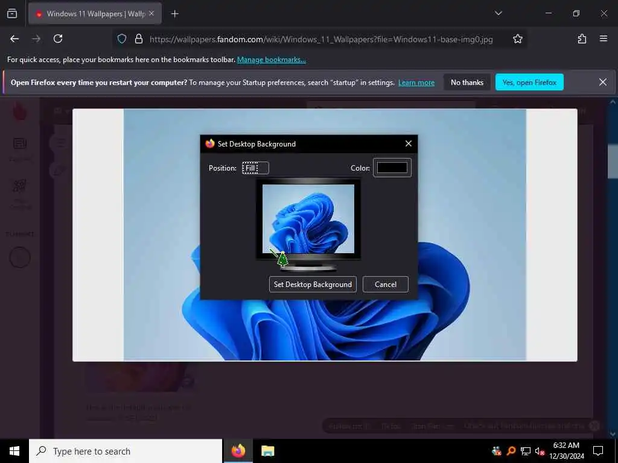The image size is (618, 463).
Task: Dismiss the startup notification bar
Action: (603, 82)
